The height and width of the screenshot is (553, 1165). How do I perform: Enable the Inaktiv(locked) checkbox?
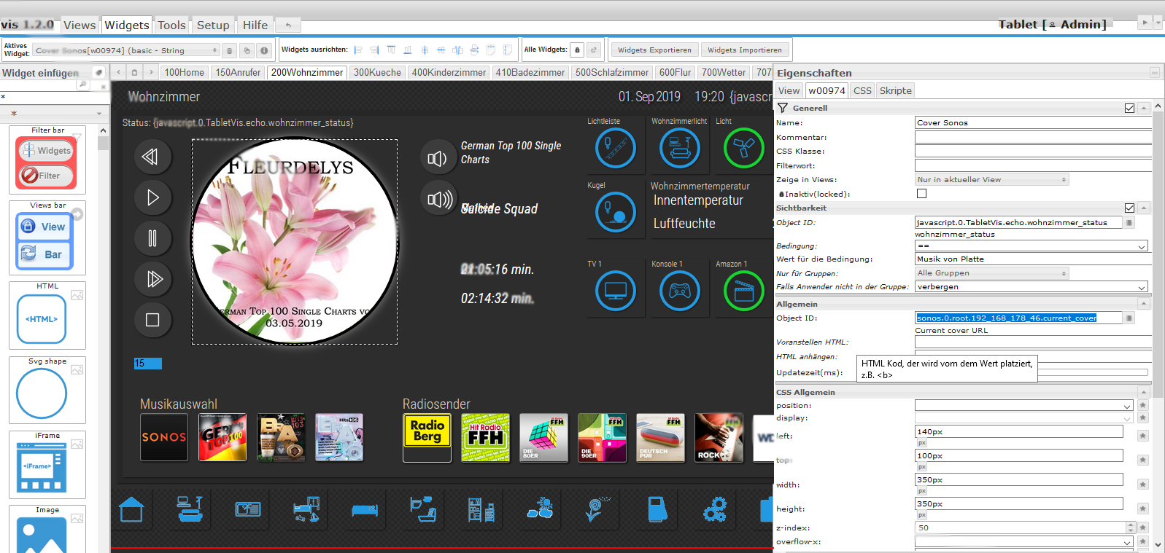pyautogui.click(x=921, y=194)
